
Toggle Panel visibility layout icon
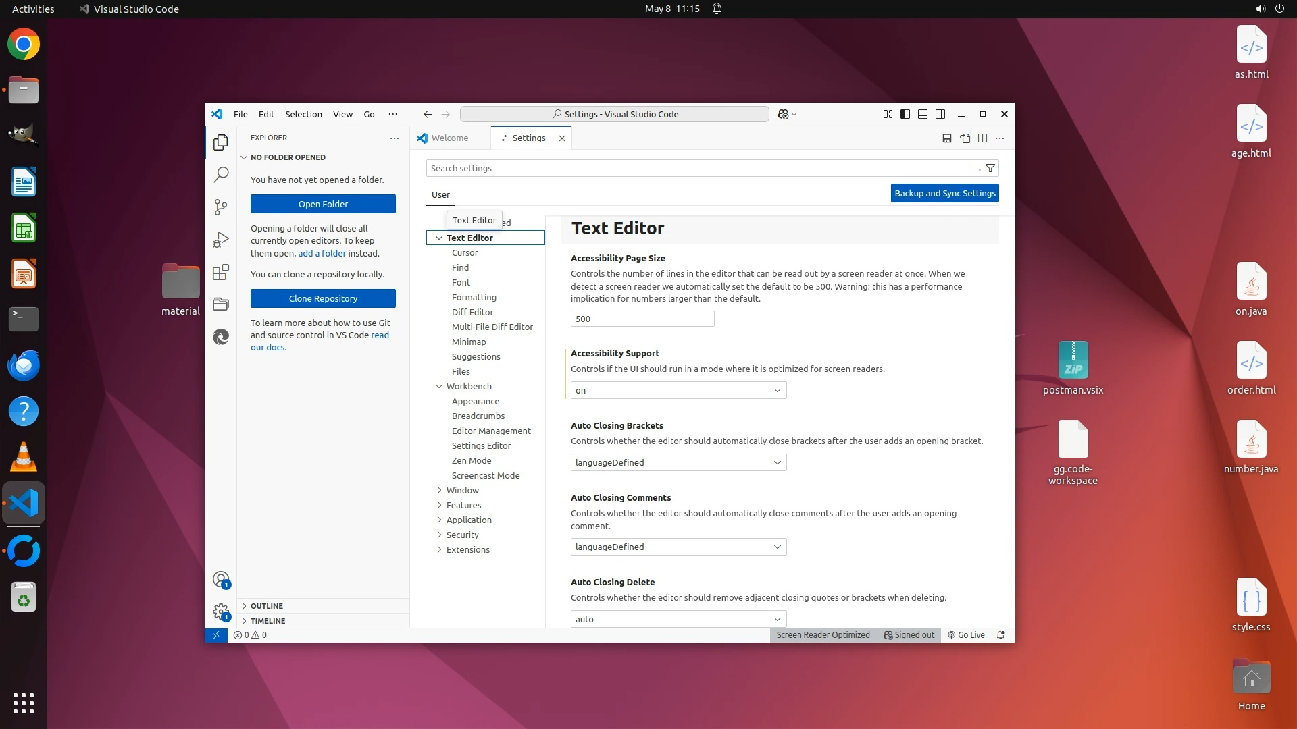(923, 114)
